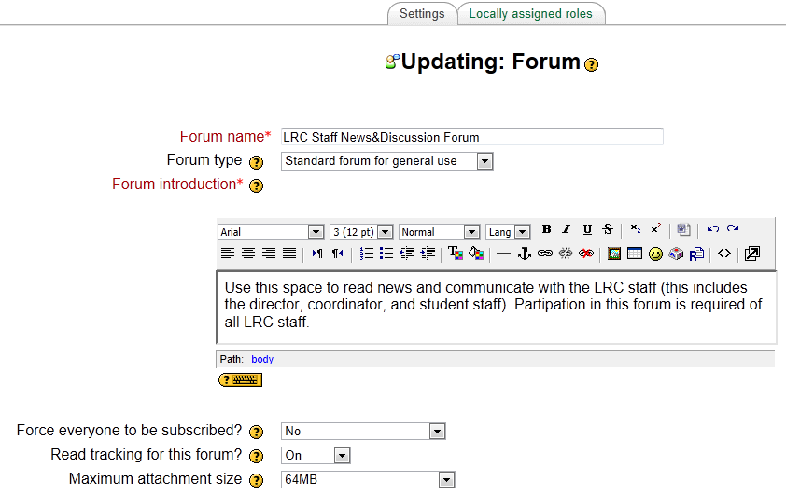Click in the Forum name text field
The height and width of the screenshot is (495, 786).
click(471, 137)
